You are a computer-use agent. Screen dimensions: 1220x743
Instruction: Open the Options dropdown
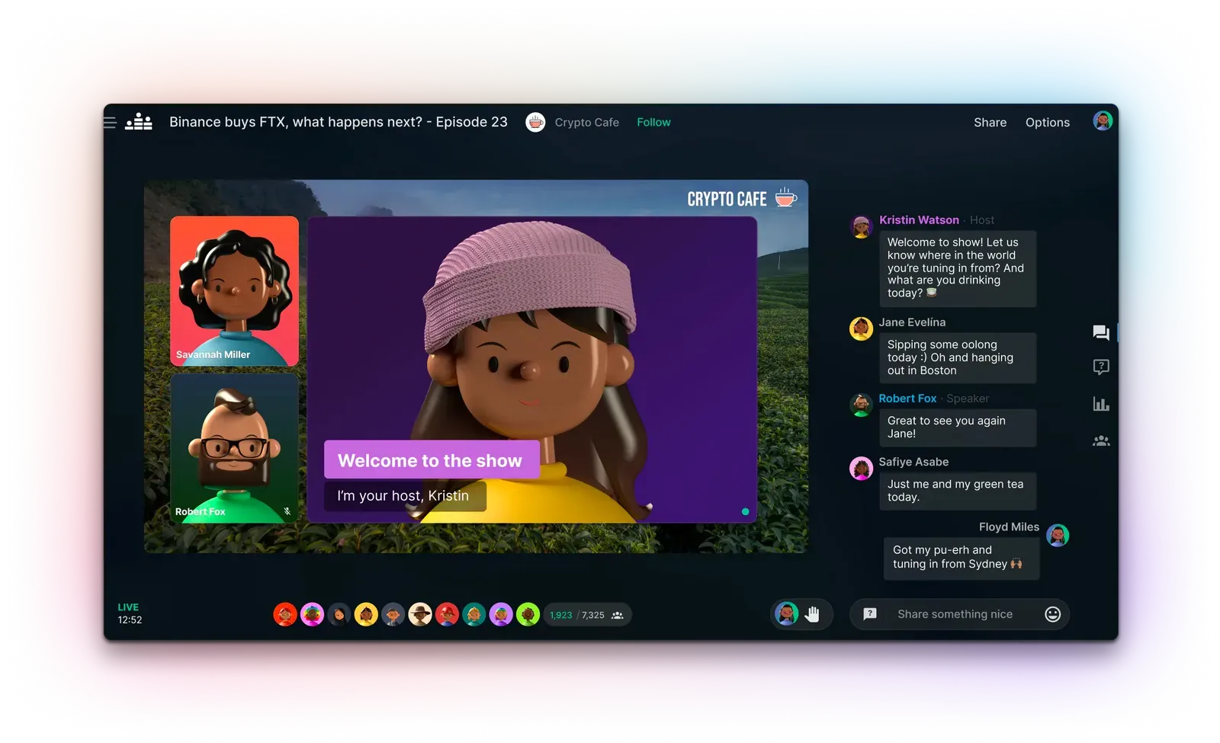(1048, 122)
